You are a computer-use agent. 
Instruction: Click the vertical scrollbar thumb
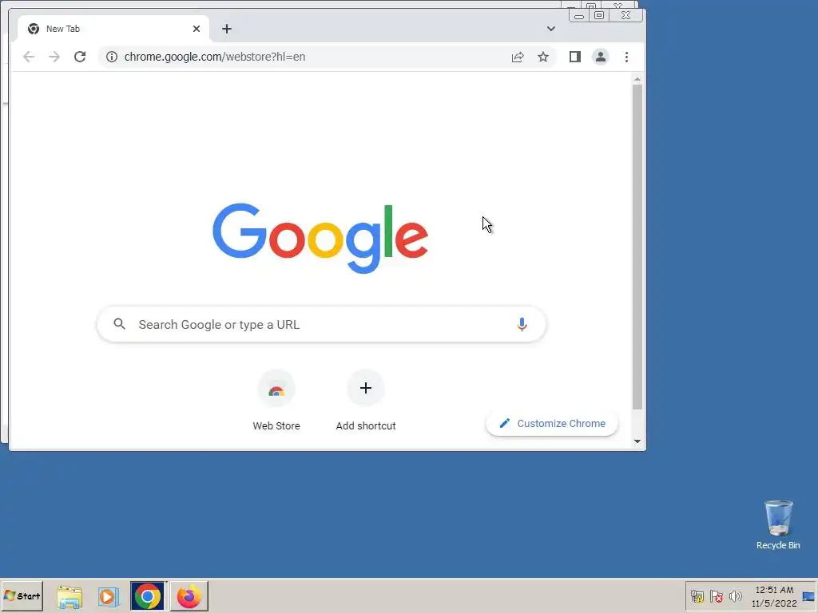point(637,247)
